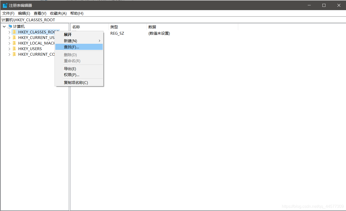Select the HKEY_CURRENT_CONFIG tree item
The image size is (346, 211).
tap(36, 54)
